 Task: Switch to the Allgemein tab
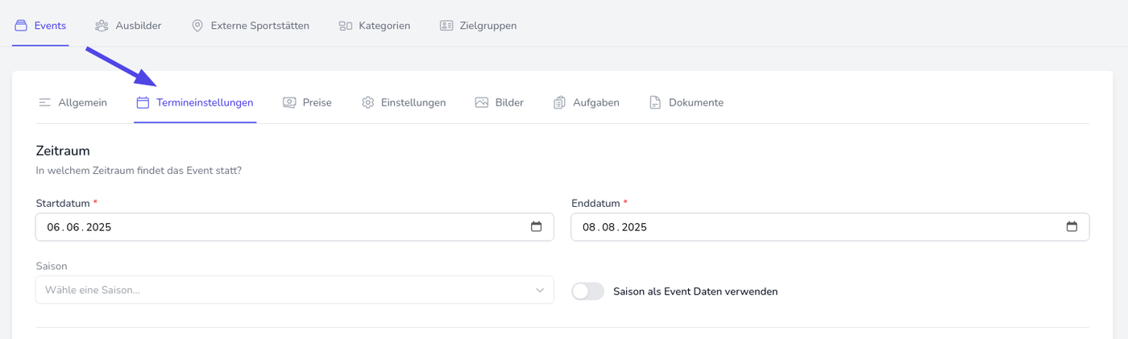73,103
